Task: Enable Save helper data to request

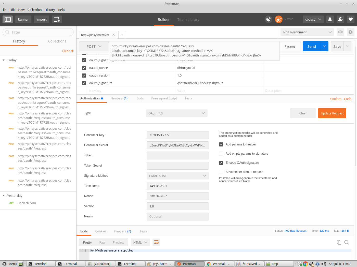Action: coord(221,172)
